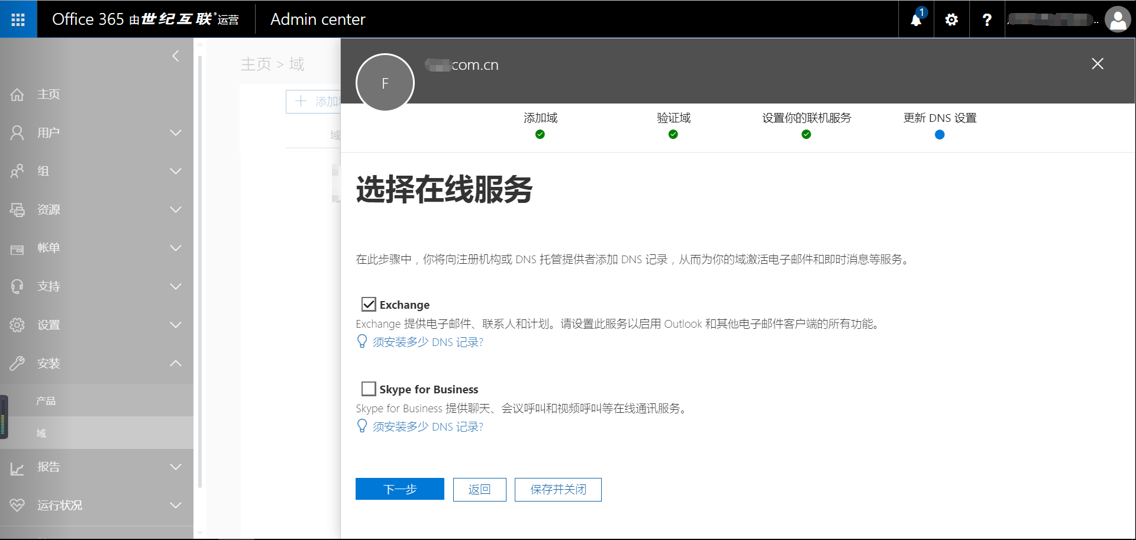This screenshot has height=540, width=1136.
Task: Click the Billing card icon
Action: pyautogui.click(x=17, y=249)
